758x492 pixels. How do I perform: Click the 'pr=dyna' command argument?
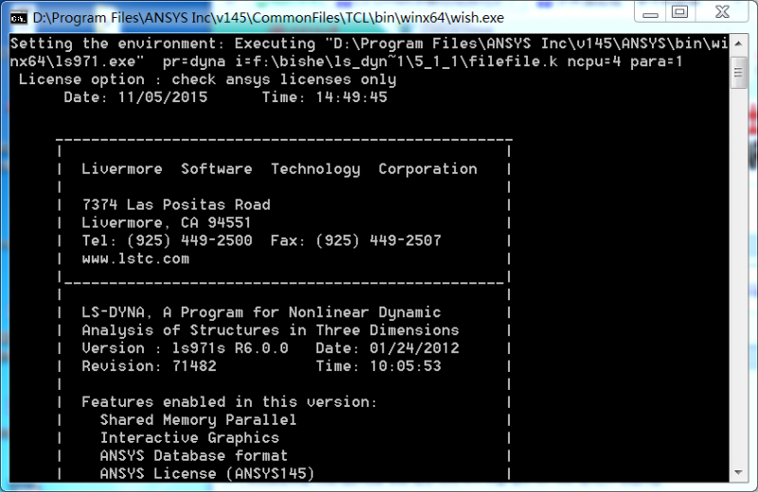194,61
